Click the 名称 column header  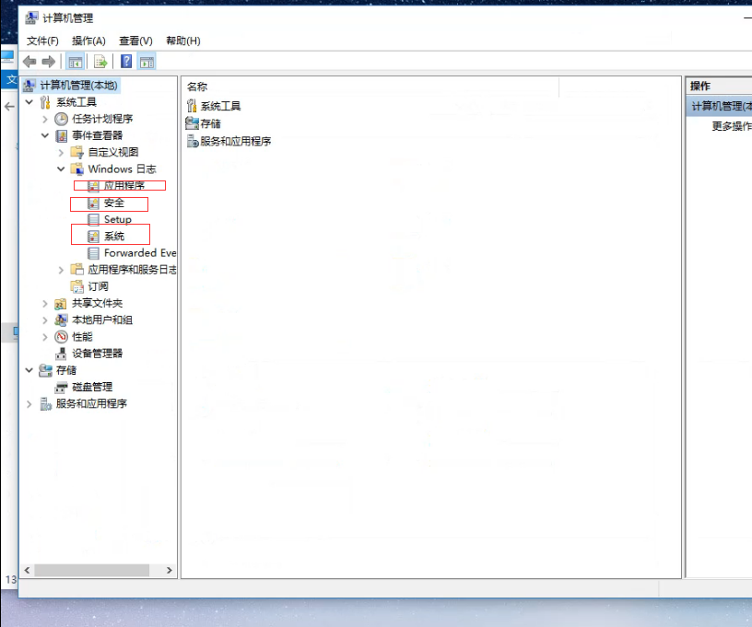197,87
